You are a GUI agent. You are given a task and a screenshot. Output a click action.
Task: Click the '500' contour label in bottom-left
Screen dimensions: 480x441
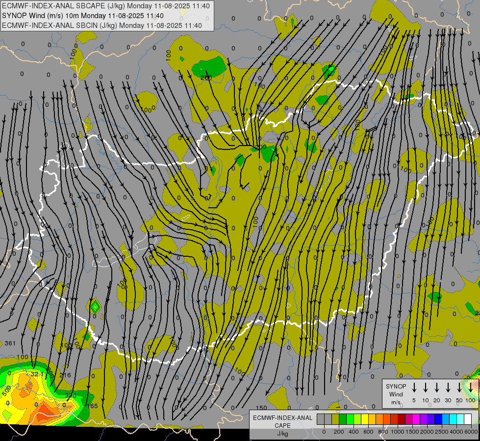click(7, 391)
